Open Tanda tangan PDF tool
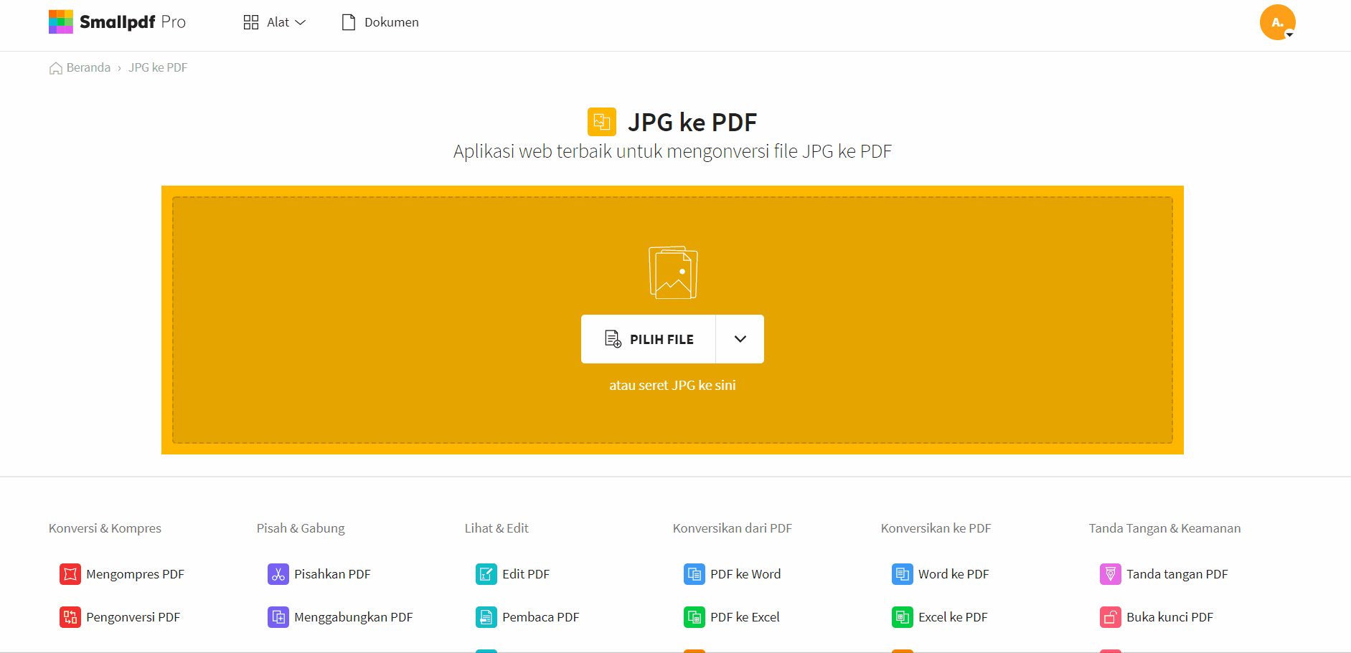 point(1177,574)
